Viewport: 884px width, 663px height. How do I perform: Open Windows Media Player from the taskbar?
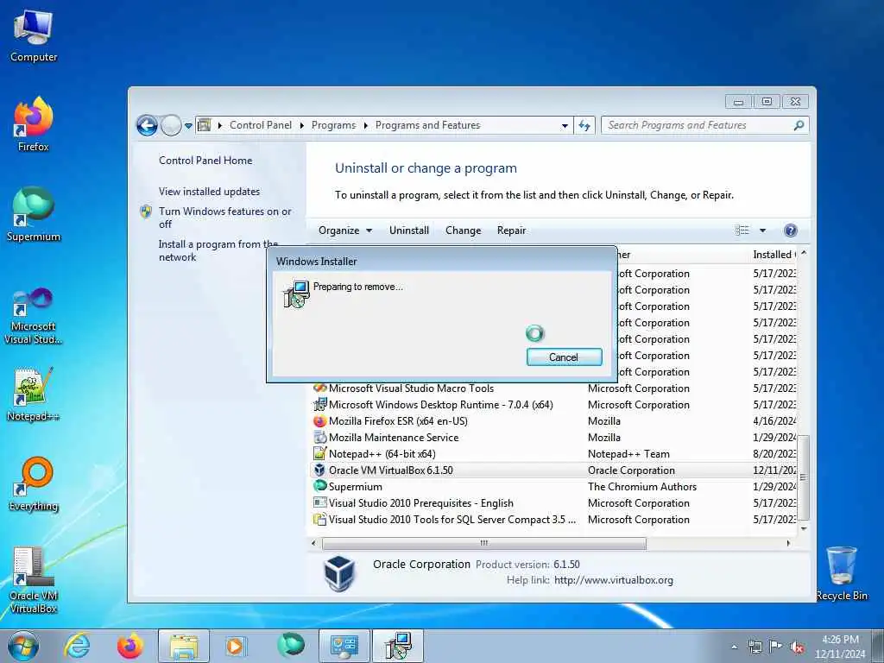point(235,646)
